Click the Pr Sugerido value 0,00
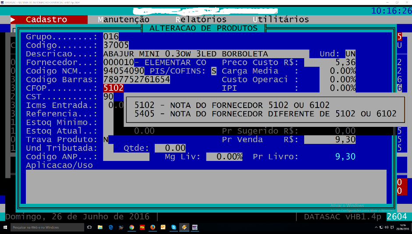The height and width of the screenshot is (234, 412). 345,131
